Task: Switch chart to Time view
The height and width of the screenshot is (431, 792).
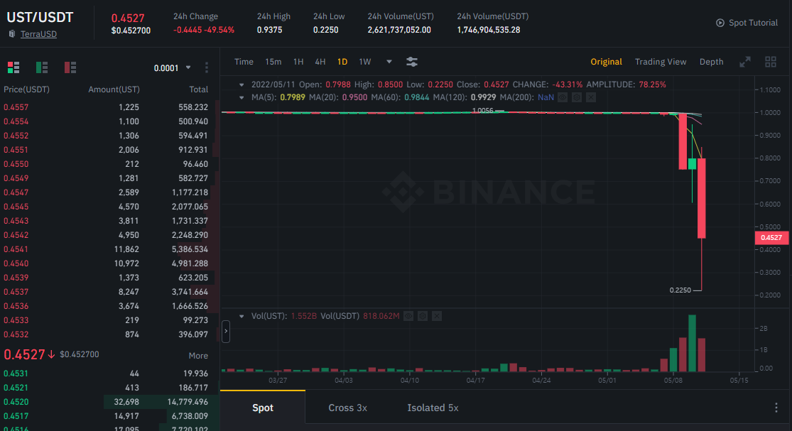Action: coord(244,62)
